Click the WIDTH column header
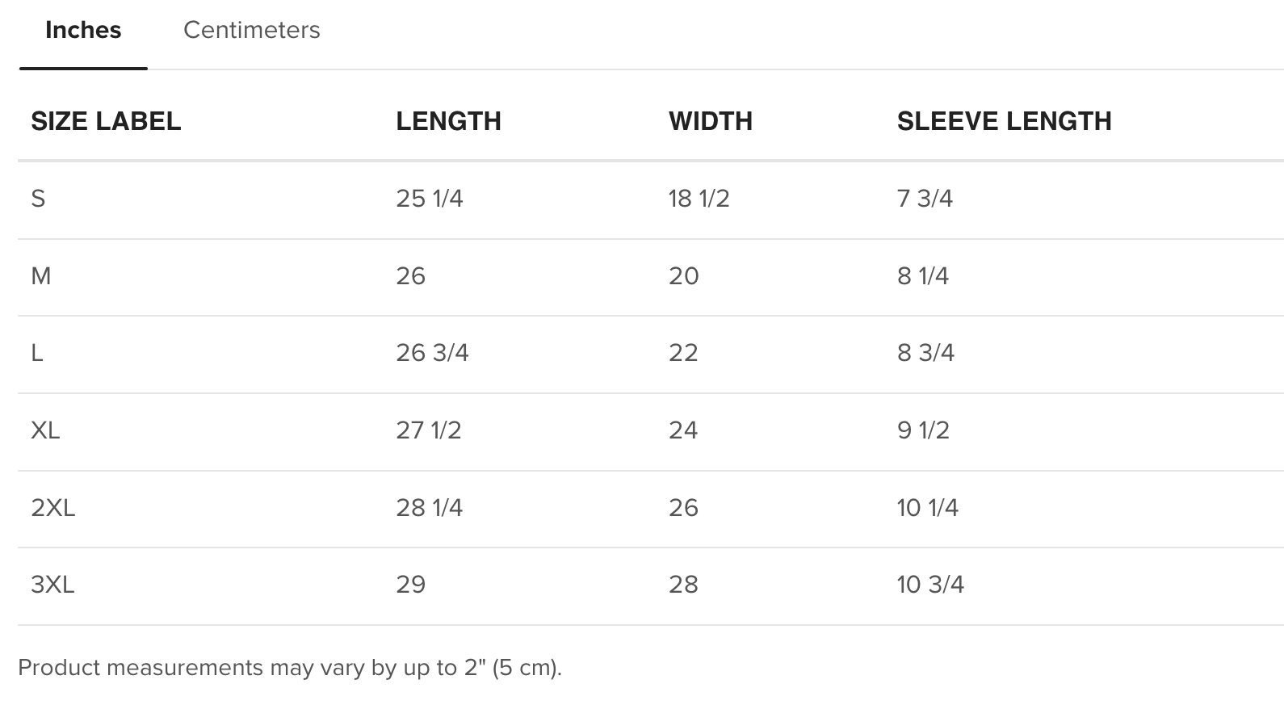 (711, 121)
